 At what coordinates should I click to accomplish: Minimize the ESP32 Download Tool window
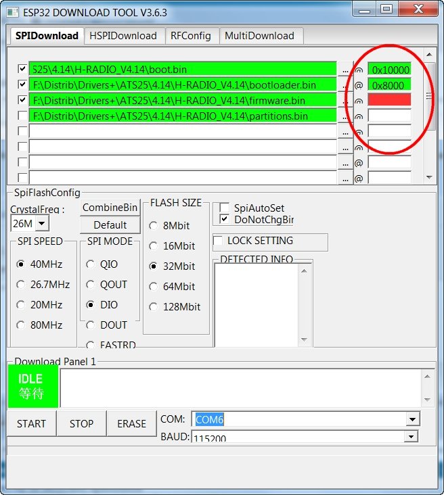(364, 9)
